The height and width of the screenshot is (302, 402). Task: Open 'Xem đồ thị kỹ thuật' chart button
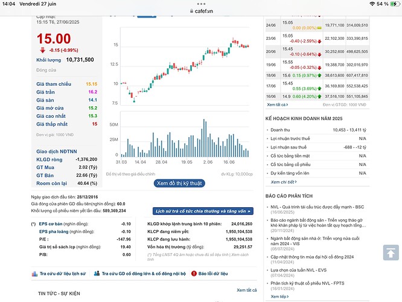(x=179, y=182)
